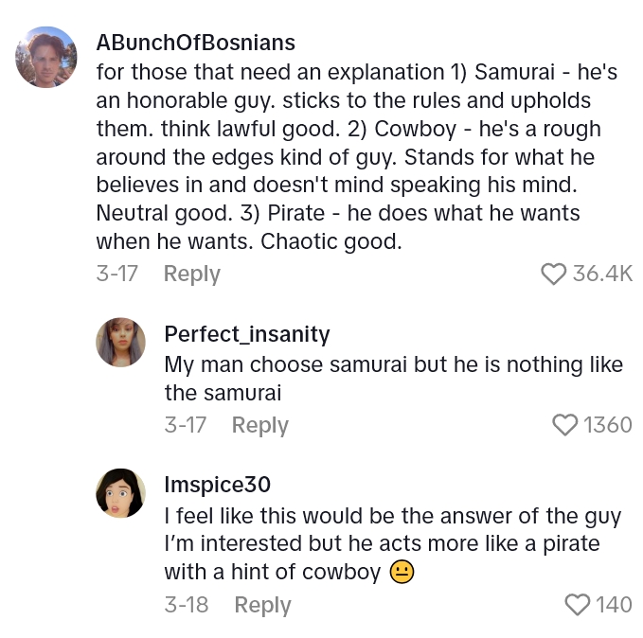
Task: Open the Imspice30 cartoon avatar
Action: tap(120, 493)
